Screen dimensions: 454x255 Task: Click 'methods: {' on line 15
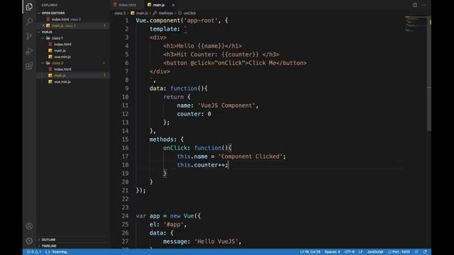pos(167,140)
